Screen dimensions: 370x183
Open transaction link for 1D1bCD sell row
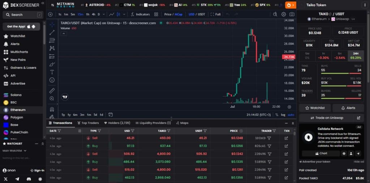[286, 138]
